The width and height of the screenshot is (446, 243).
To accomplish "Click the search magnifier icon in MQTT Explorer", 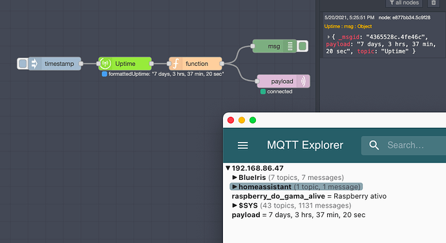I will 374,145.
